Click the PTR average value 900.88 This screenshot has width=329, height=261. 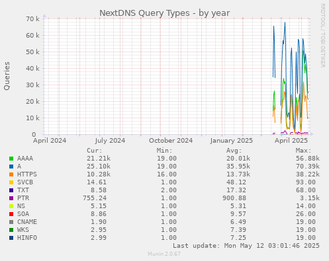point(234,198)
